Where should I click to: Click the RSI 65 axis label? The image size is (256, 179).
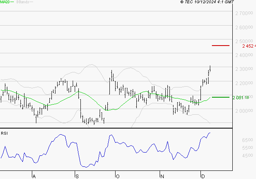[247, 140]
